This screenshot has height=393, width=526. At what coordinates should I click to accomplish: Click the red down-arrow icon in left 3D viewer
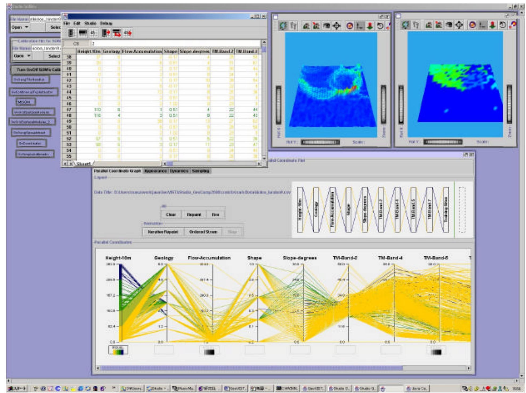pos(370,26)
